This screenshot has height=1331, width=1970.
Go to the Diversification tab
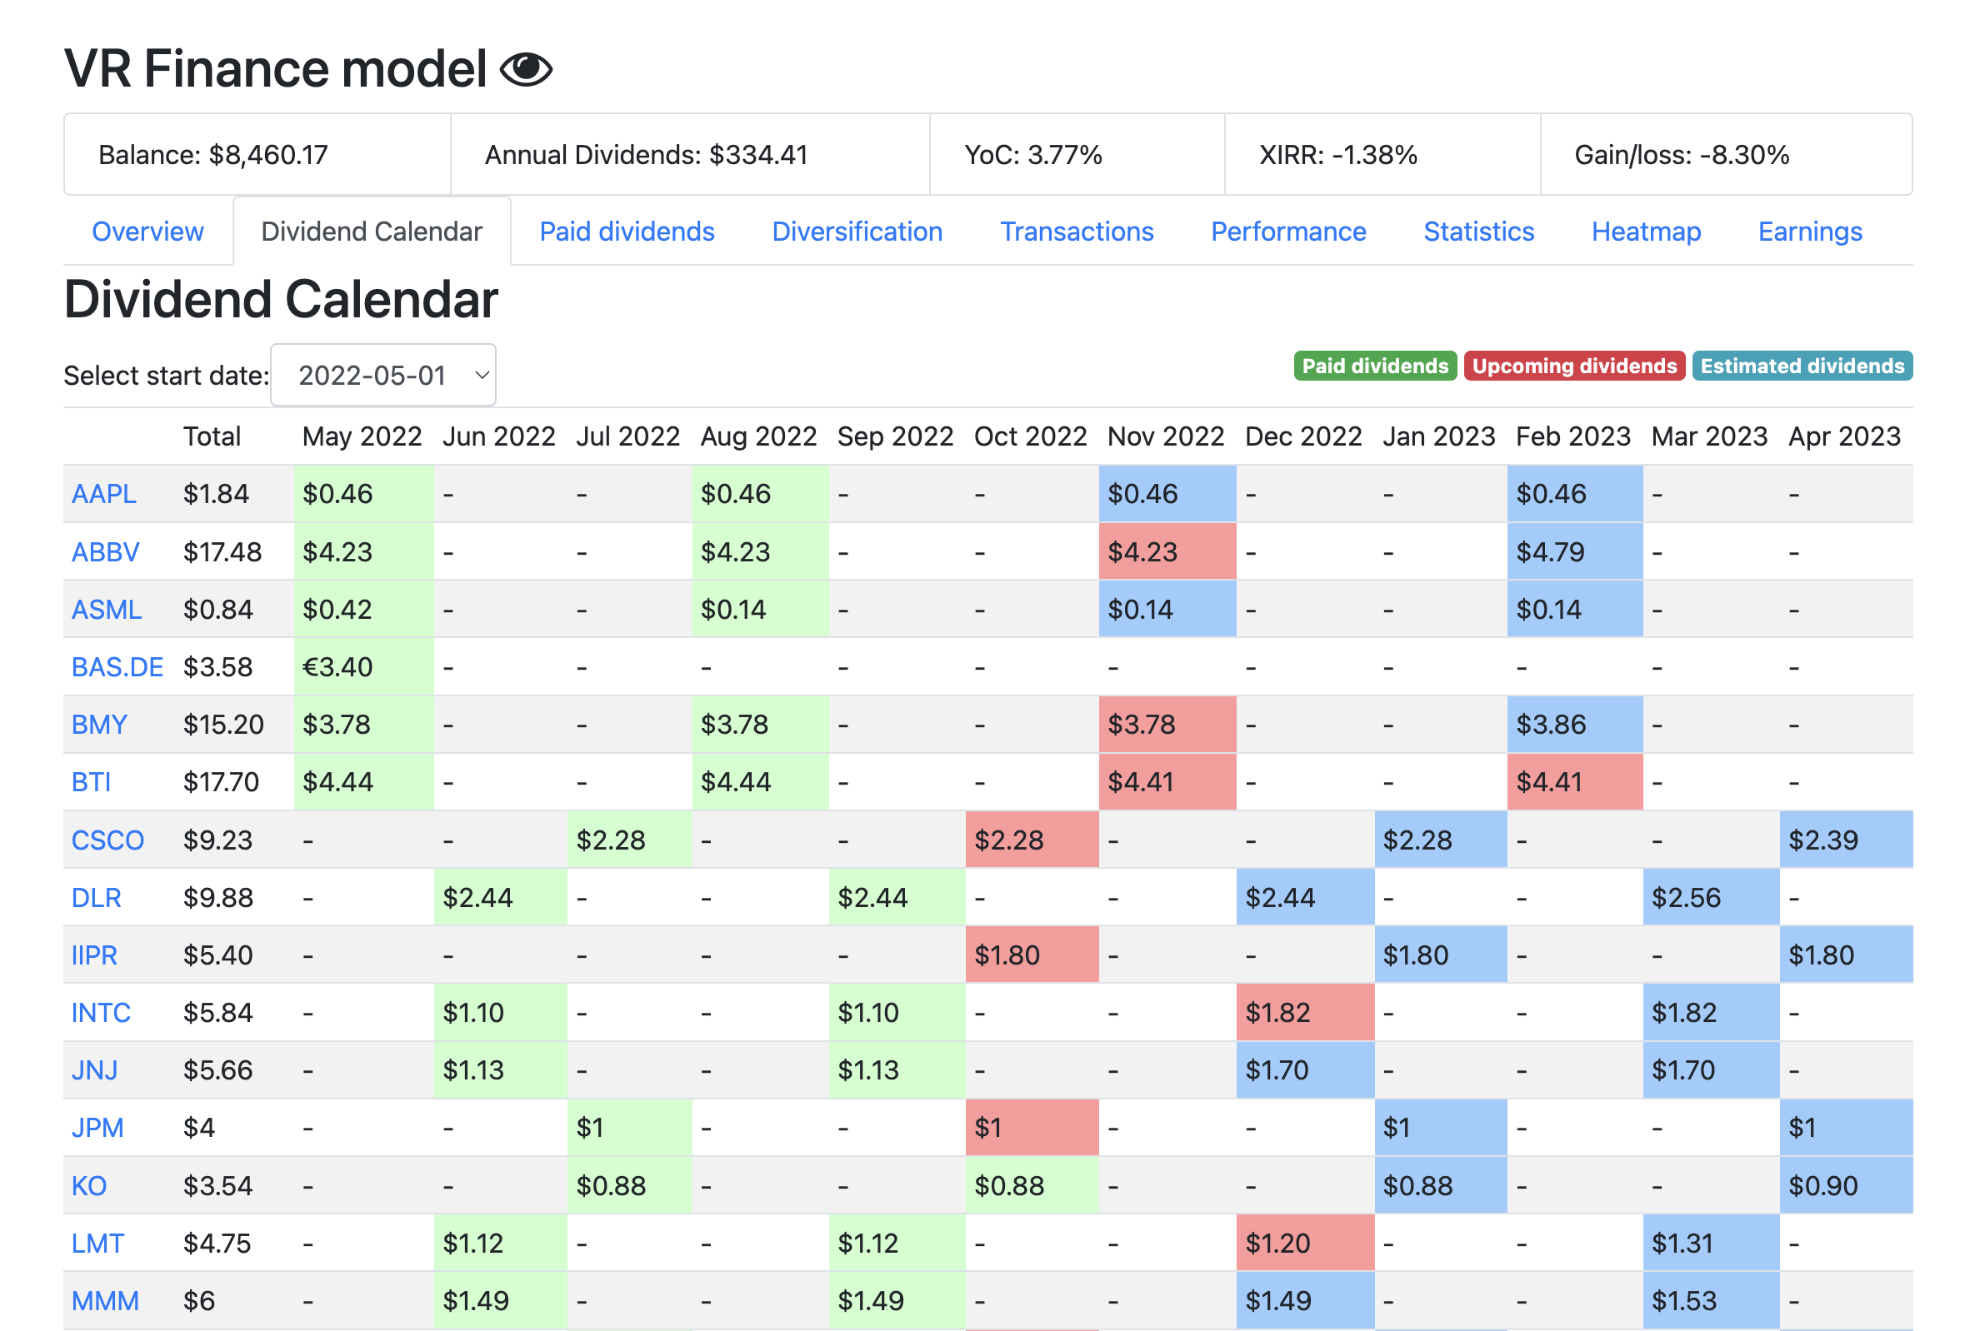(x=857, y=232)
